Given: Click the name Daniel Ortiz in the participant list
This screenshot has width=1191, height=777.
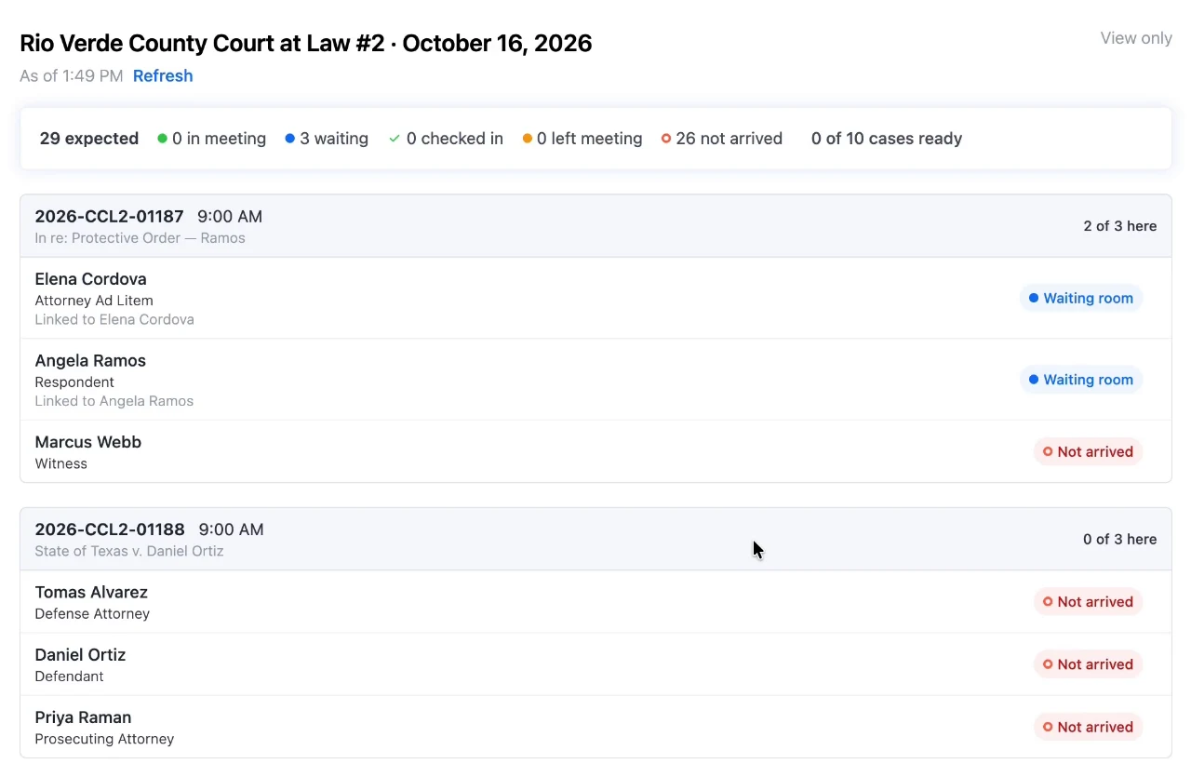Looking at the screenshot, I should pos(80,655).
